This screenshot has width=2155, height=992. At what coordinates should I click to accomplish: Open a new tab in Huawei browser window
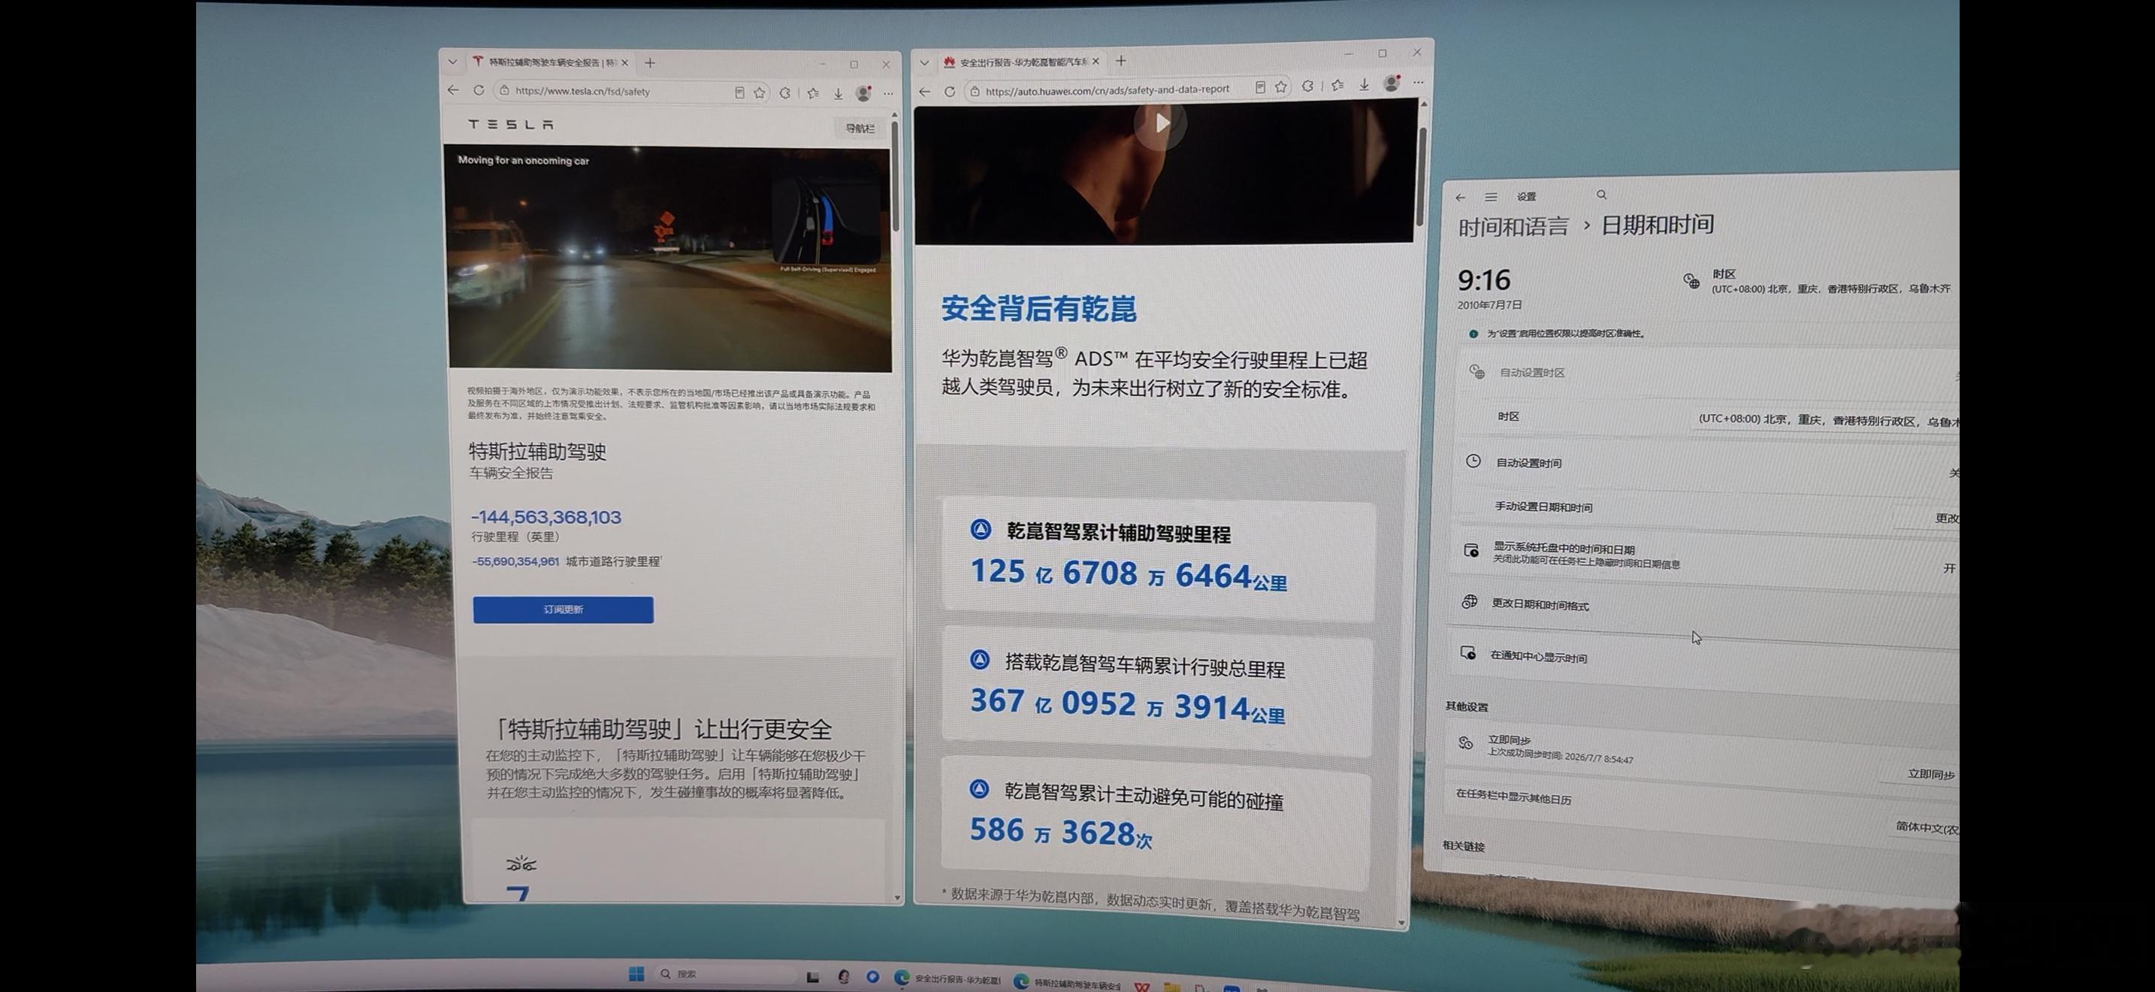click(x=1121, y=60)
